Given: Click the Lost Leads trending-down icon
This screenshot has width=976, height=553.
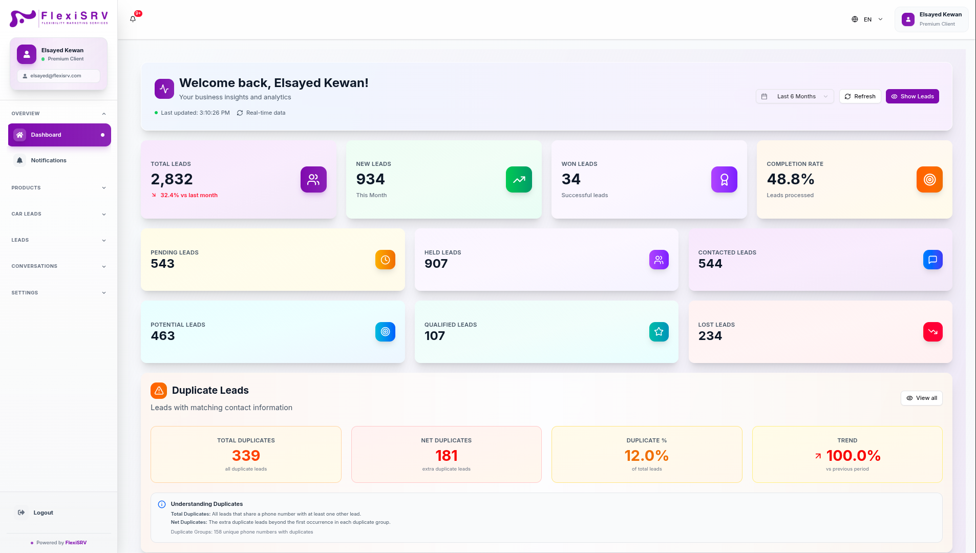Looking at the screenshot, I should coord(932,332).
